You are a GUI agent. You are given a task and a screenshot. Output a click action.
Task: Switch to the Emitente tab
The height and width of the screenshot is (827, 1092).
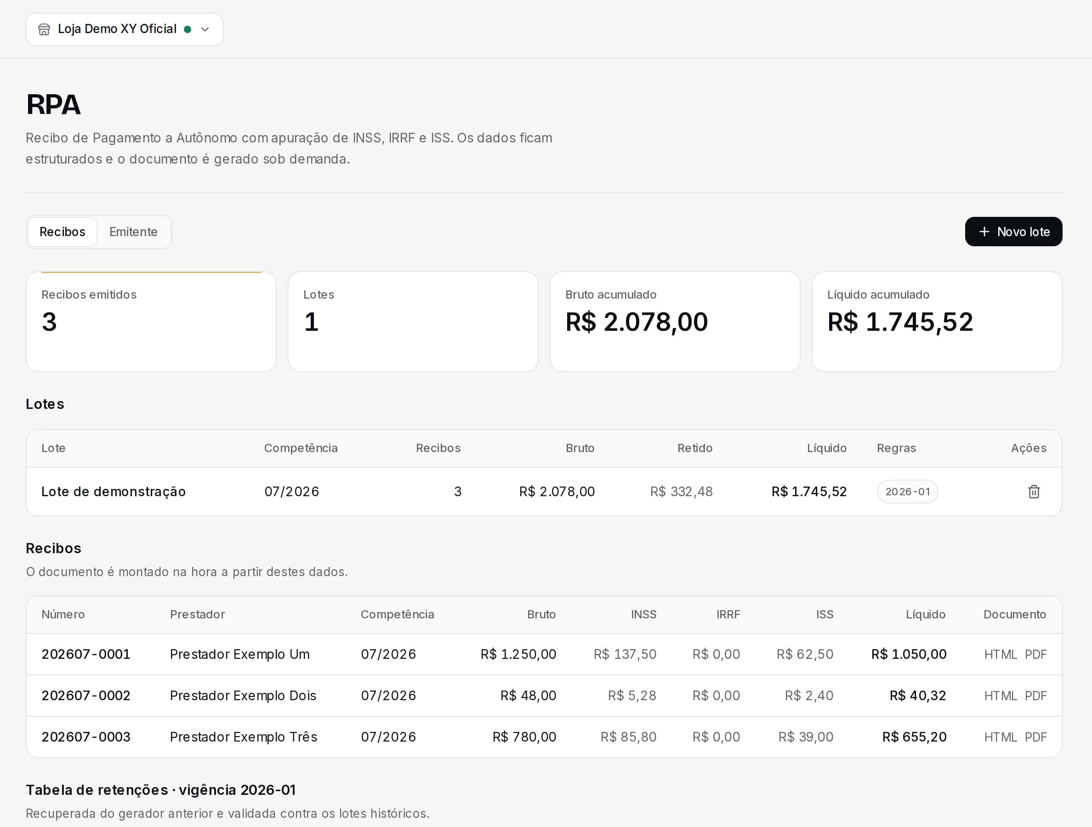(133, 232)
